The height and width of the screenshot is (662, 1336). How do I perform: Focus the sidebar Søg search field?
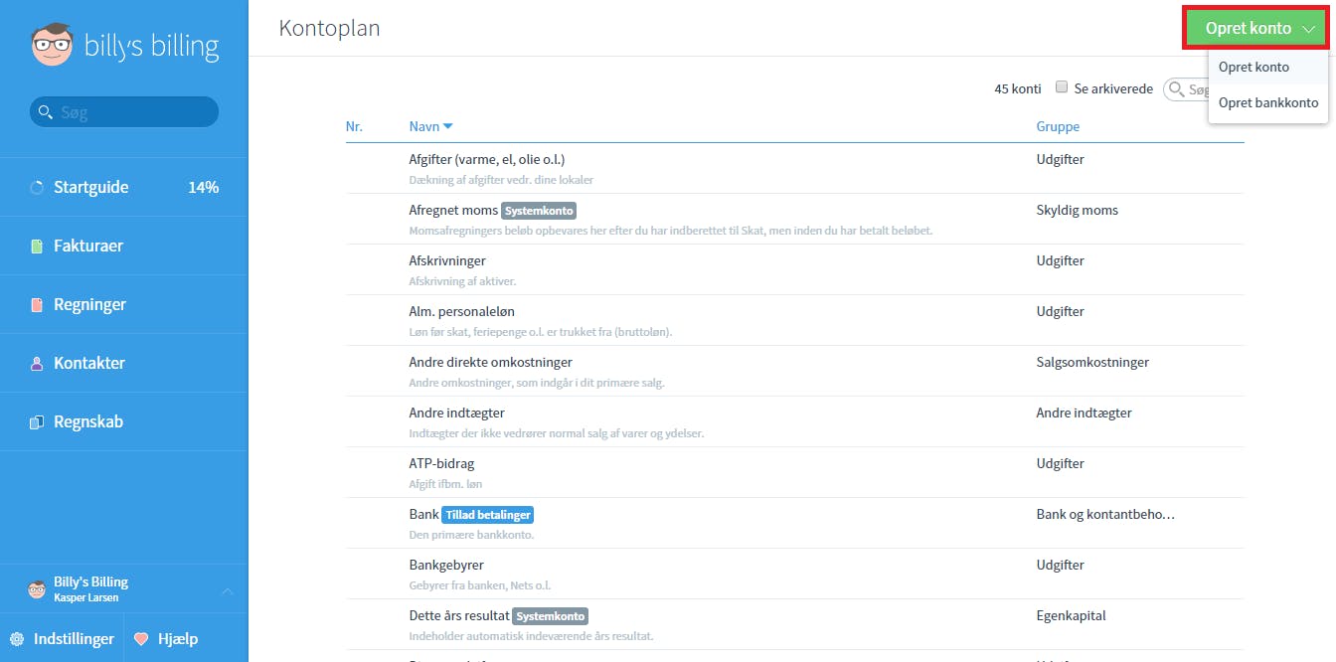pyautogui.click(x=124, y=112)
